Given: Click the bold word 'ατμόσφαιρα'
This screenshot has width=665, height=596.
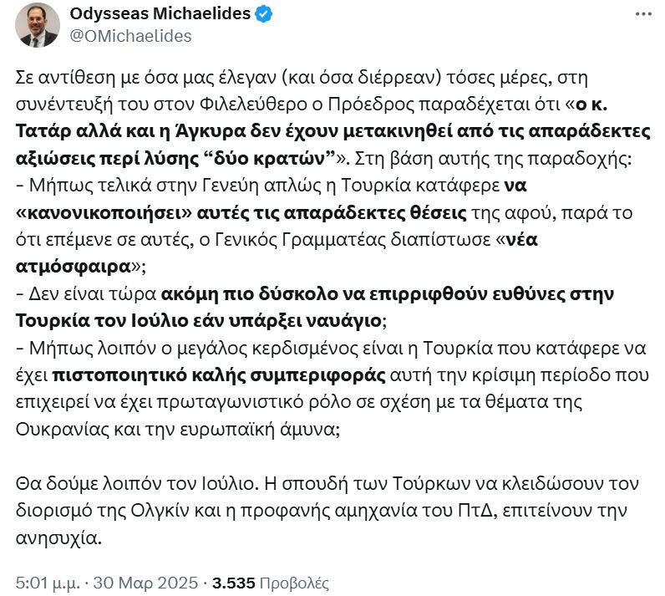Looking at the screenshot, I should coord(73,267).
